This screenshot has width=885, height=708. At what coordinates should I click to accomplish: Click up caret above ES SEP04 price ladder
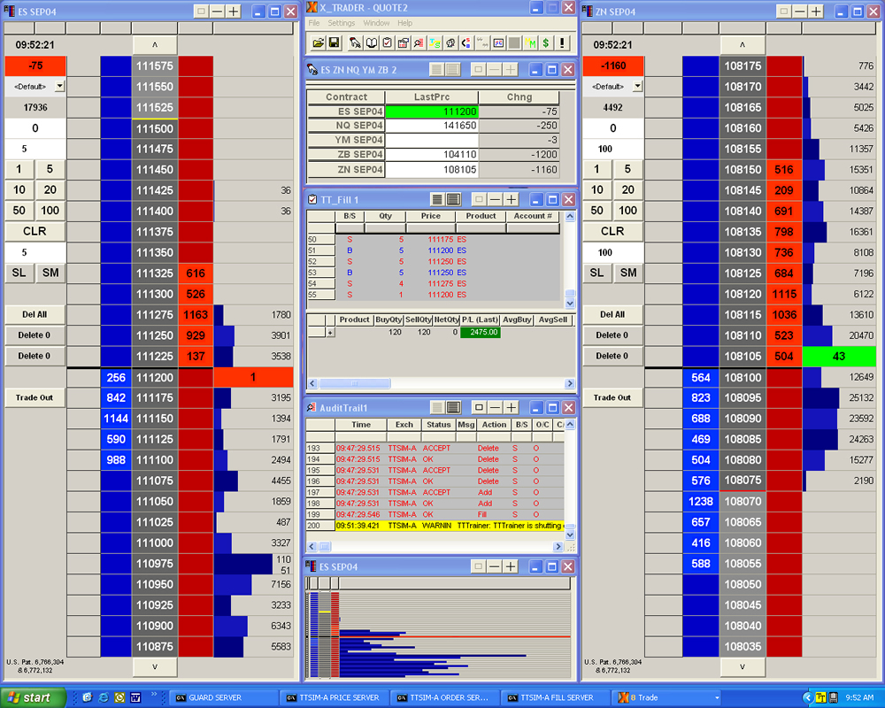155,44
